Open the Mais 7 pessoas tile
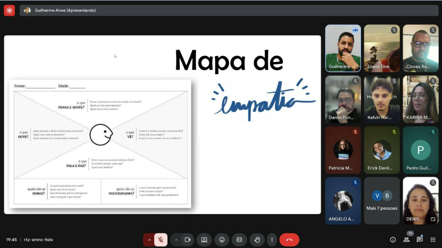The height and width of the screenshot is (248, 442). click(382, 200)
